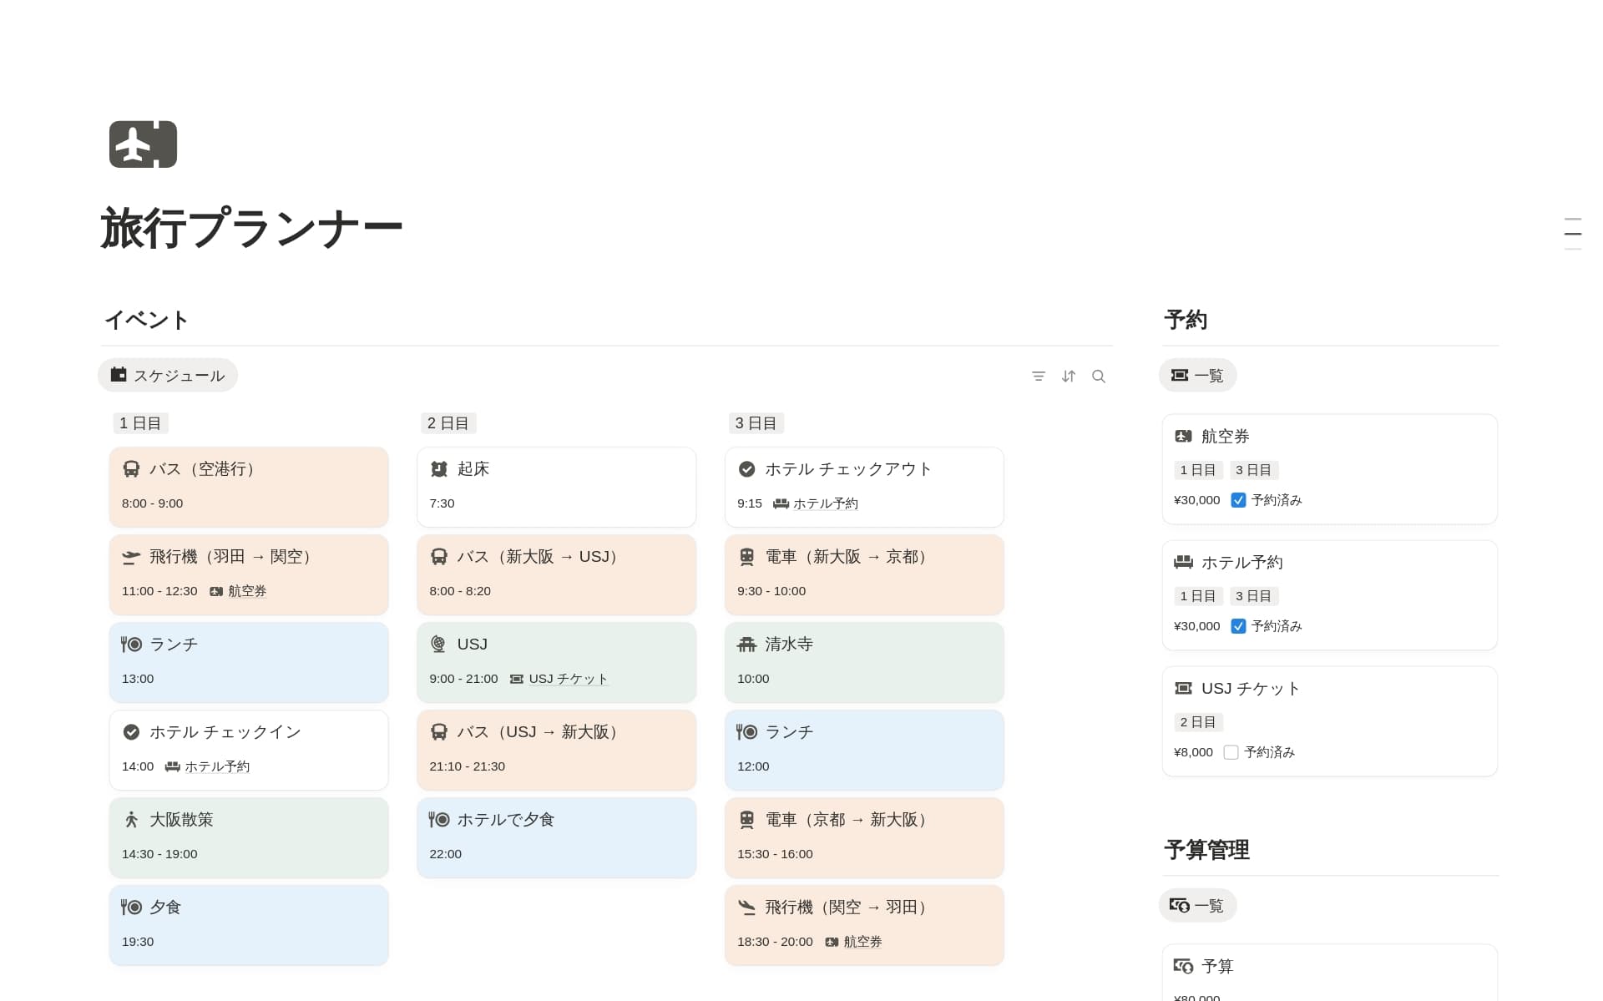Viewport: 1603px width, 1001px height.
Task: Click page outline lines at right edge
Action: 1572,233
